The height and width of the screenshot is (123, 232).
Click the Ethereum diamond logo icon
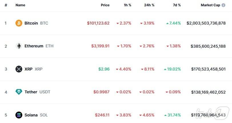pos(19,46)
